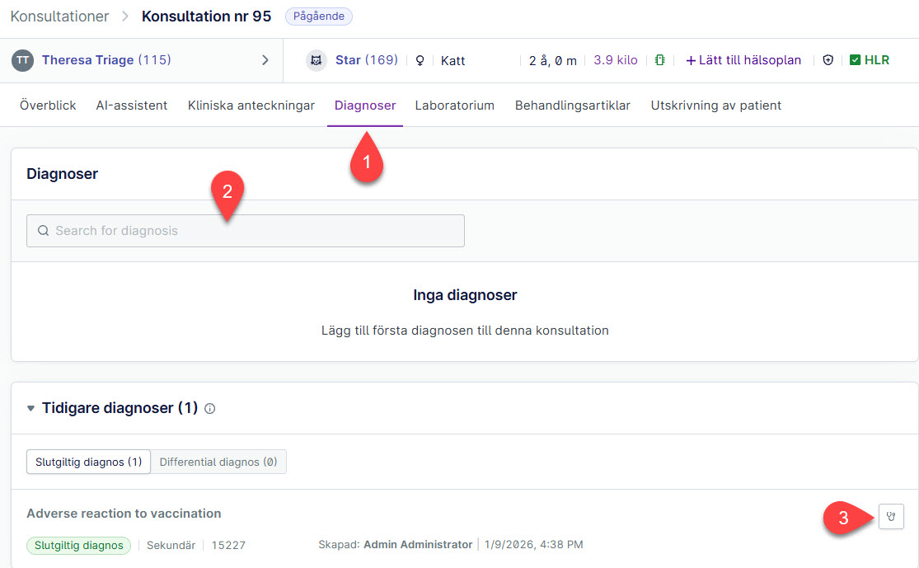Select the Diagnoser tab
Viewport: 919px width, 568px height.
pos(365,106)
